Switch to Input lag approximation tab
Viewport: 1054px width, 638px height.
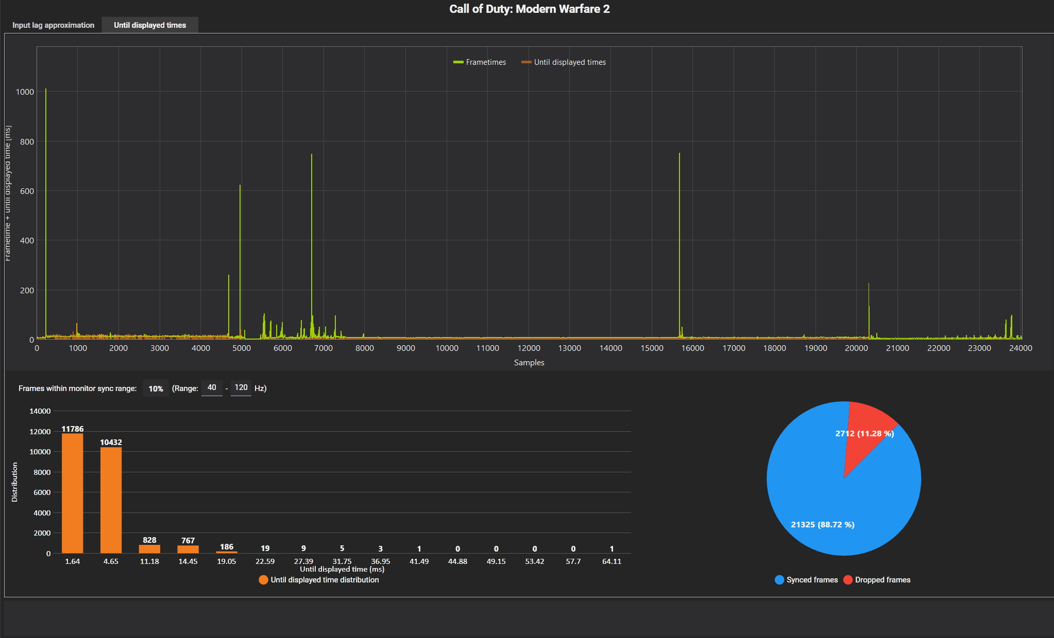coord(53,25)
